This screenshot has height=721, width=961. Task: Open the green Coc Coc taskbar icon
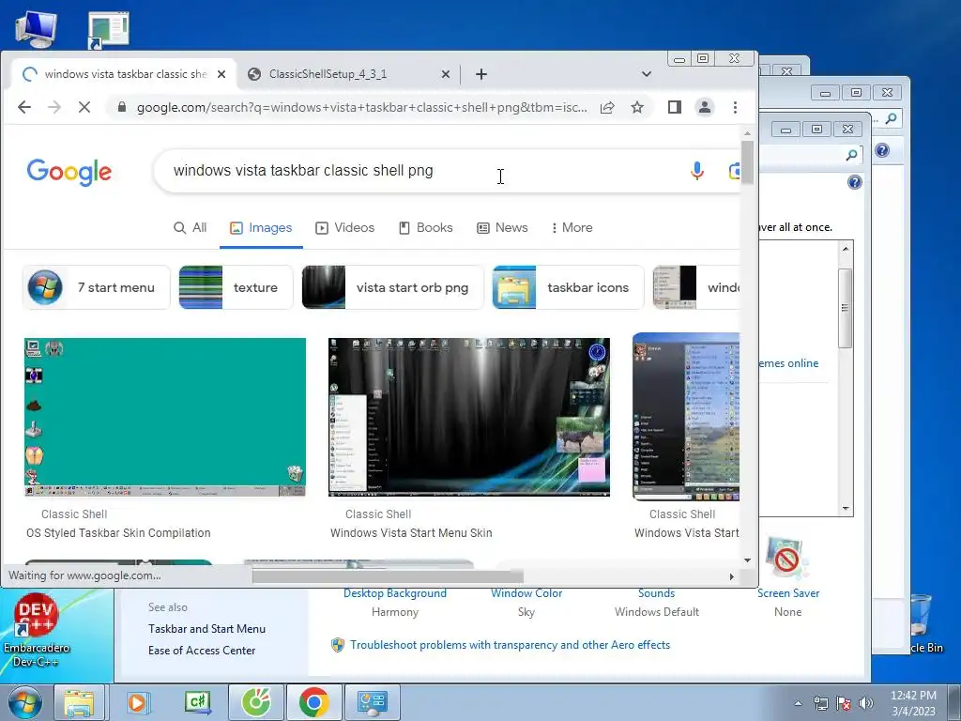pyautogui.click(x=257, y=702)
